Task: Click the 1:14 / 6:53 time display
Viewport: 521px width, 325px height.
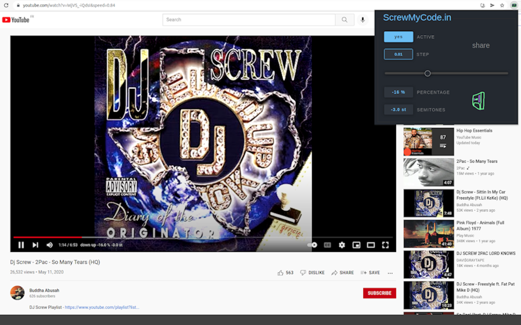Action: (x=68, y=245)
